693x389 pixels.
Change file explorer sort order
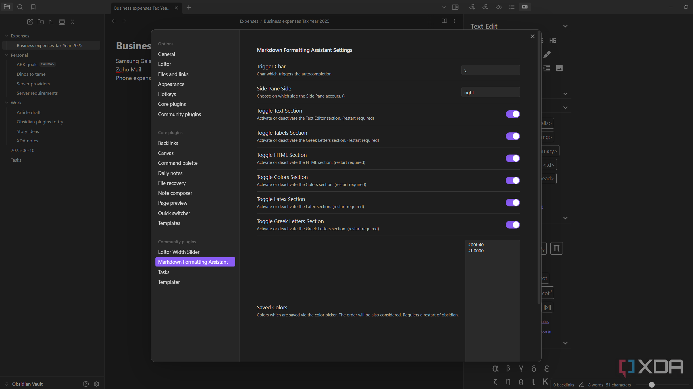51,22
